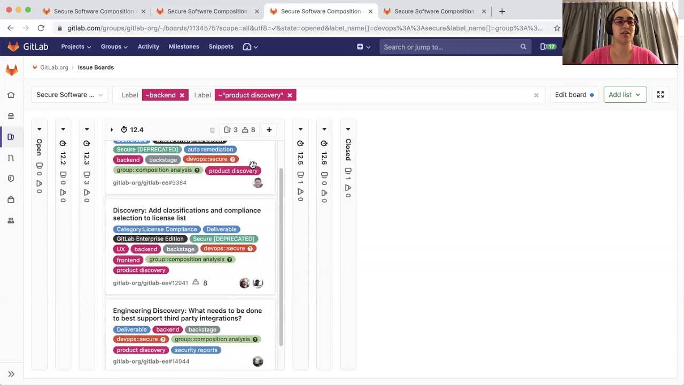
Task: Open the dashboard gauge icon menu
Action: pyautogui.click(x=250, y=47)
